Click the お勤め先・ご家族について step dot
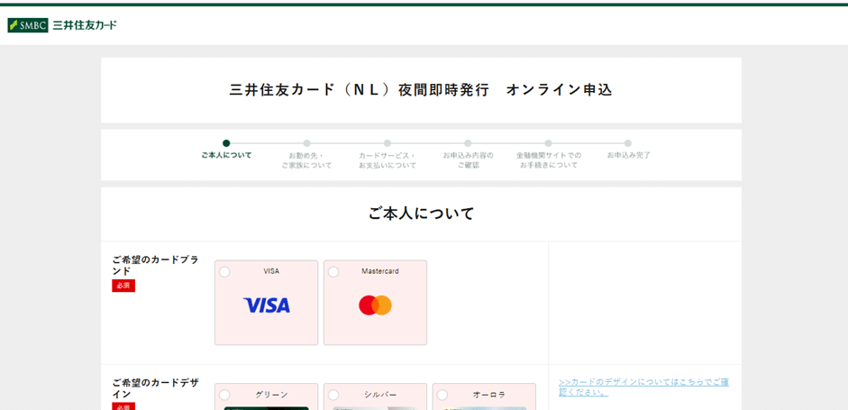Viewport: 848px width, 410px height. pos(306,143)
